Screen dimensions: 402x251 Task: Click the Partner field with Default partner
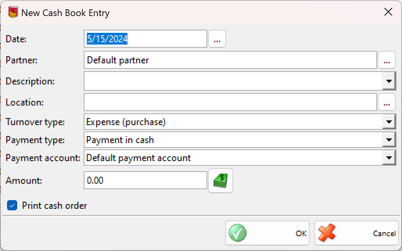click(230, 60)
